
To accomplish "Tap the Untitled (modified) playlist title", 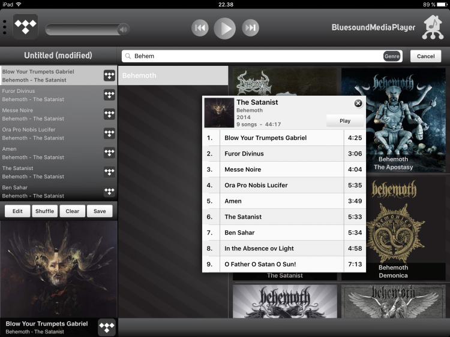I will point(58,55).
